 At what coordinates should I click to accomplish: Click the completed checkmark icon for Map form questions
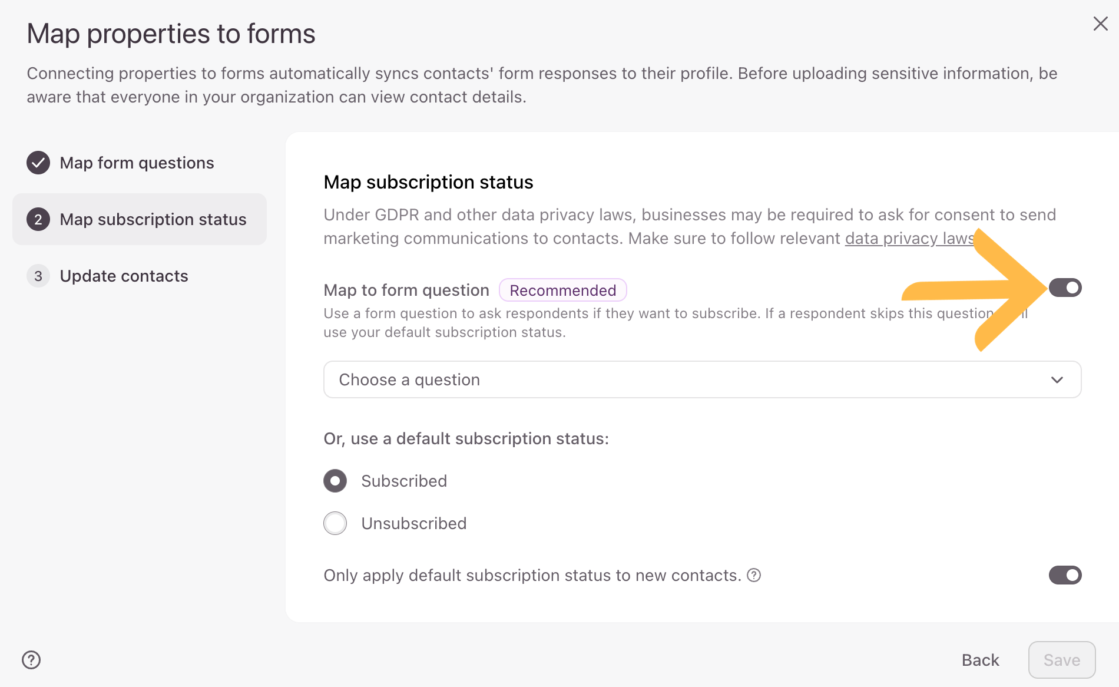[x=38, y=163]
